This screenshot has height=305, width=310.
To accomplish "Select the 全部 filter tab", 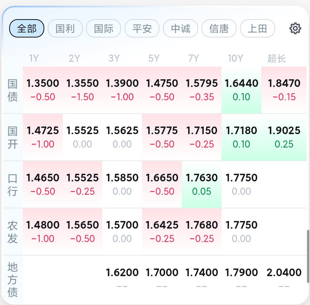I will point(27,29).
